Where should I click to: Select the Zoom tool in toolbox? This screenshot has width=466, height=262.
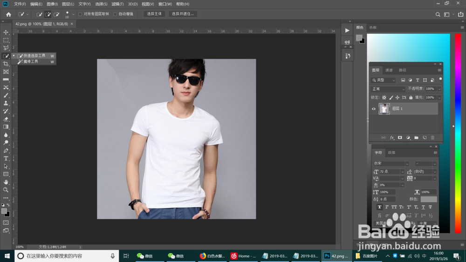click(6, 190)
